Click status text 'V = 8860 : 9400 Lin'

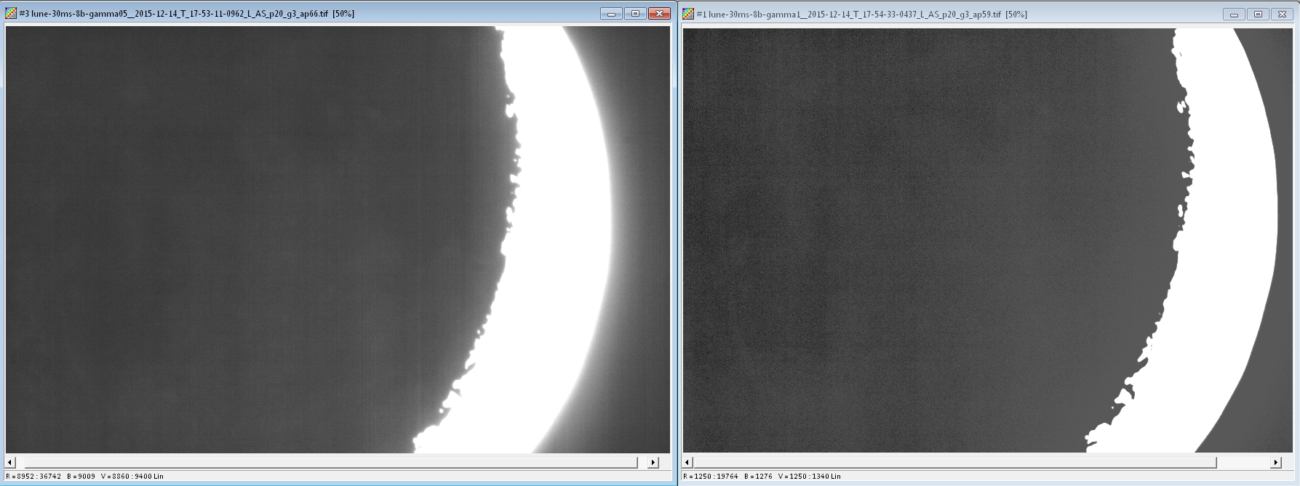click(132, 477)
